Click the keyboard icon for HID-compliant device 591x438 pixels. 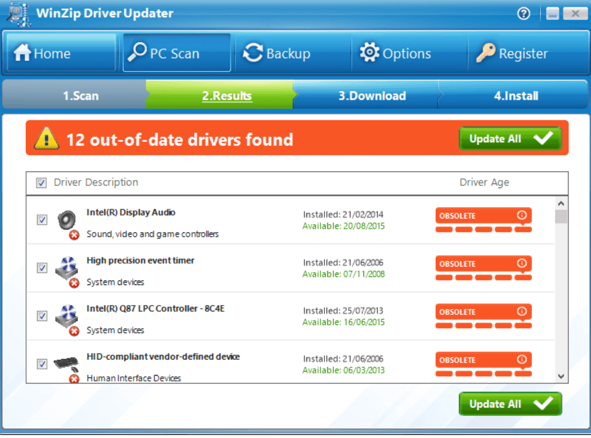point(66,363)
